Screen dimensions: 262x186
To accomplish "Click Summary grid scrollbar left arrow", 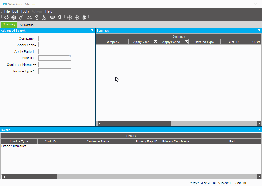I will tap(100, 123).
